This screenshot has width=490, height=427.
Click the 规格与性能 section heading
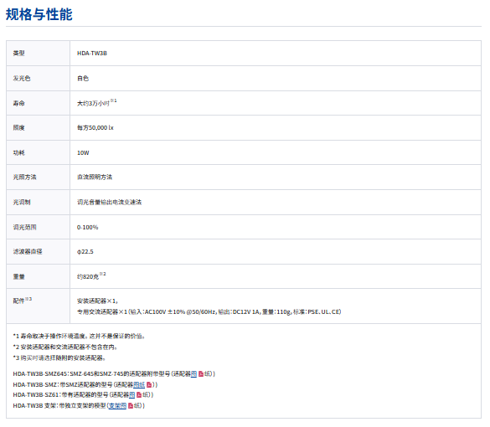pyautogui.click(x=39, y=14)
